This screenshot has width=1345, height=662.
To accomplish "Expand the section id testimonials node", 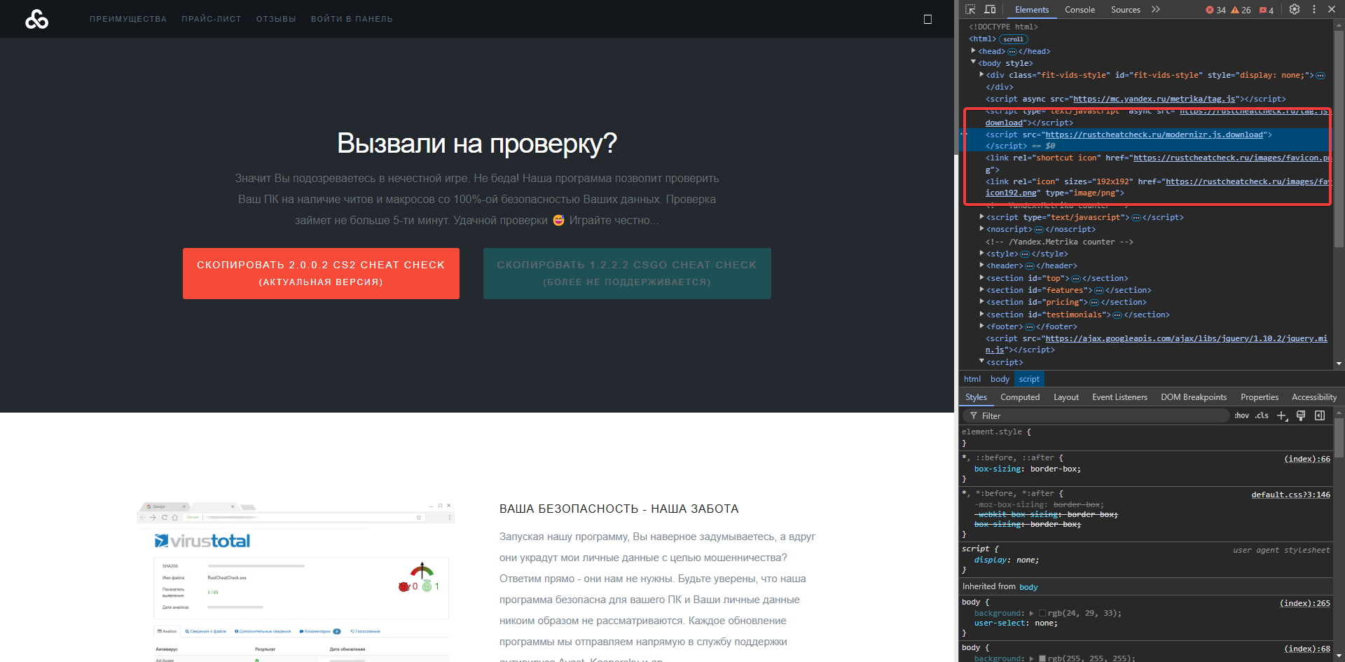I will point(981,314).
